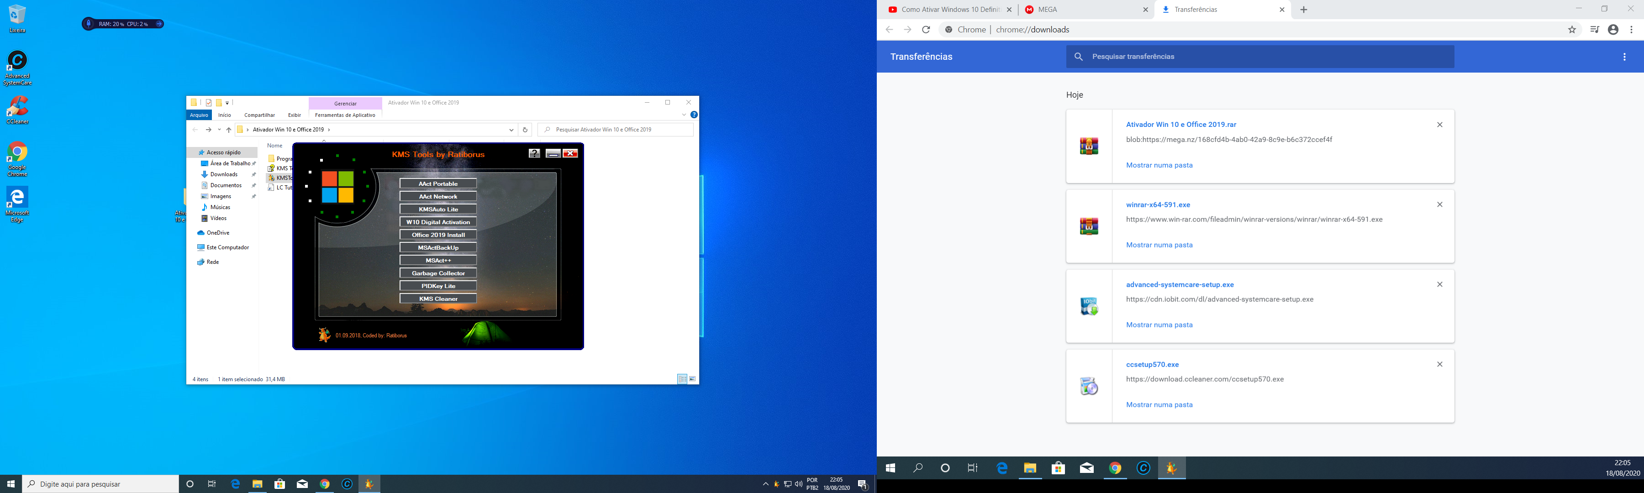Viewport: 1644px width, 493px height.
Task: Go up one folder level in File Explorer
Action: [228, 130]
